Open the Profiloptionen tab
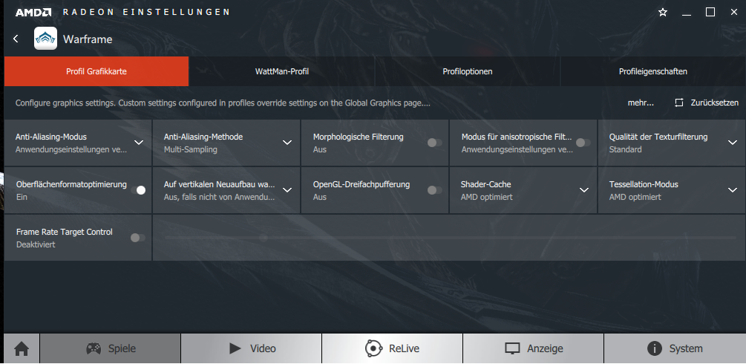Viewport: 746px width, 364px height. pos(467,71)
